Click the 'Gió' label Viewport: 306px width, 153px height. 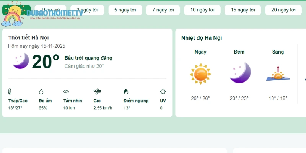pos(97,101)
